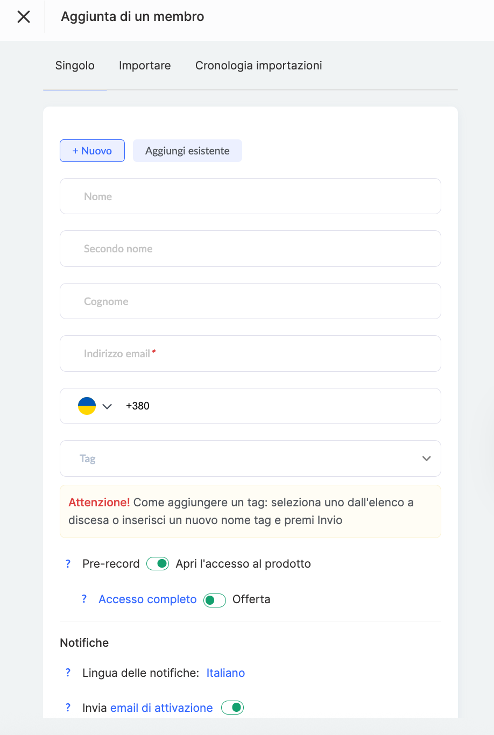The height and width of the screenshot is (735, 494).
Task: Click help icon beside Accesso completo
Action: [84, 599]
